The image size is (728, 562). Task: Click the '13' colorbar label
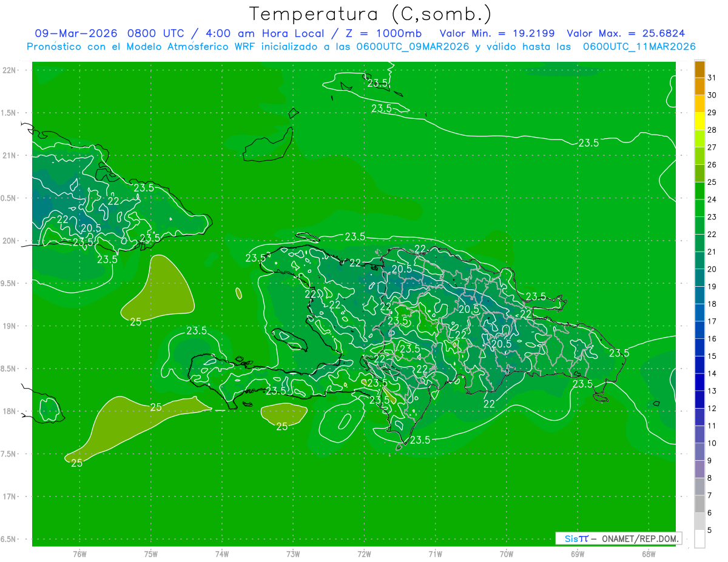click(x=712, y=390)
